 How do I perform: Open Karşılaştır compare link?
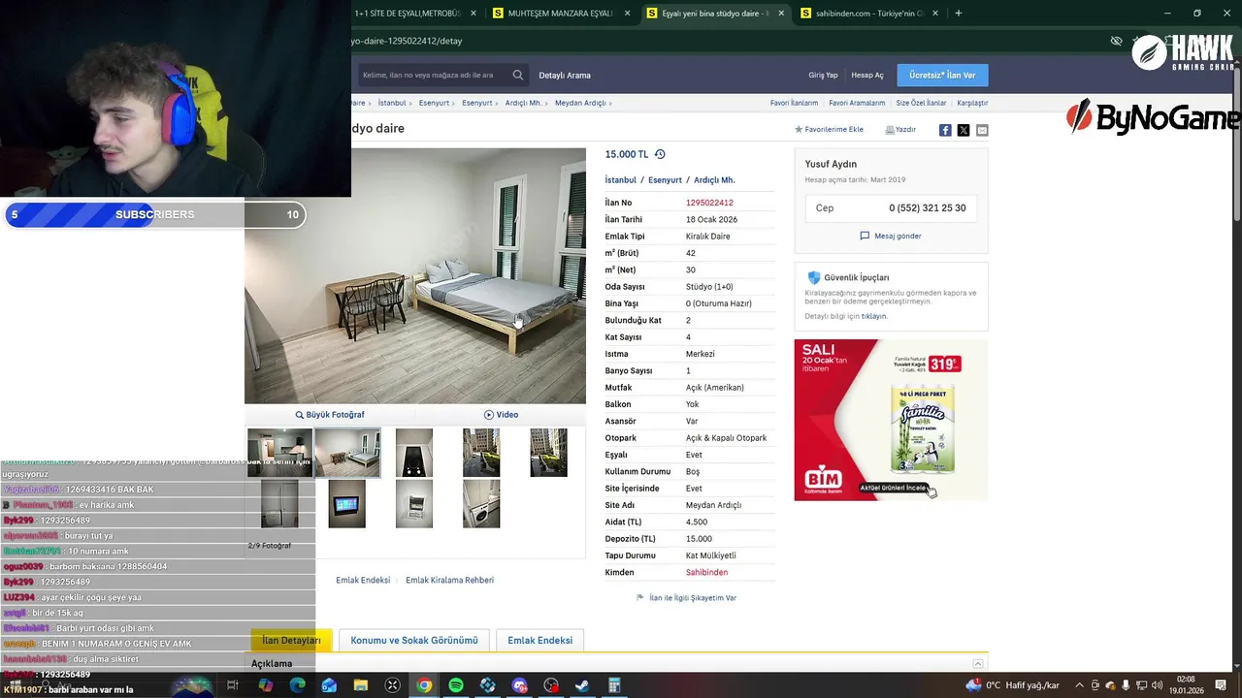click(972, 103)
